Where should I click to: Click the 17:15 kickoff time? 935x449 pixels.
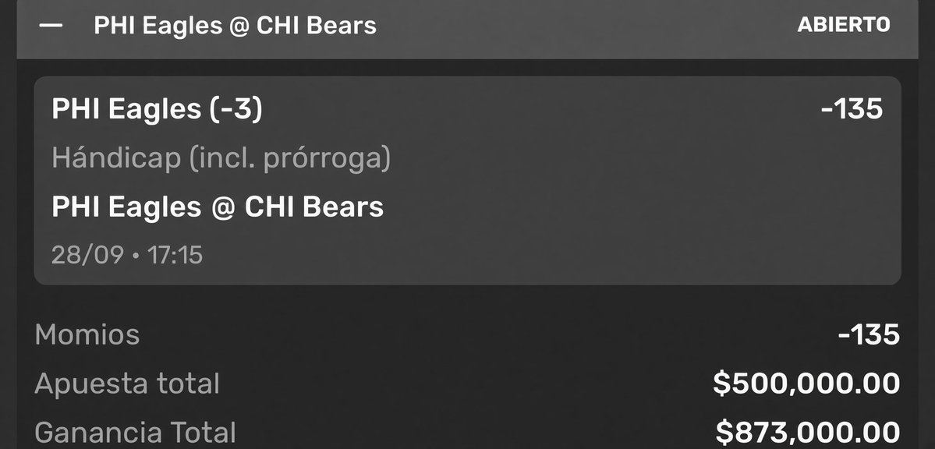click(x=175, y=255)
